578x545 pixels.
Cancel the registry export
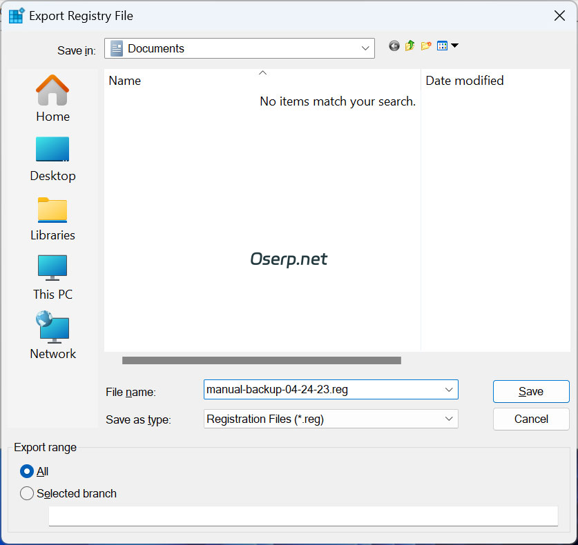tap(531, 419)
